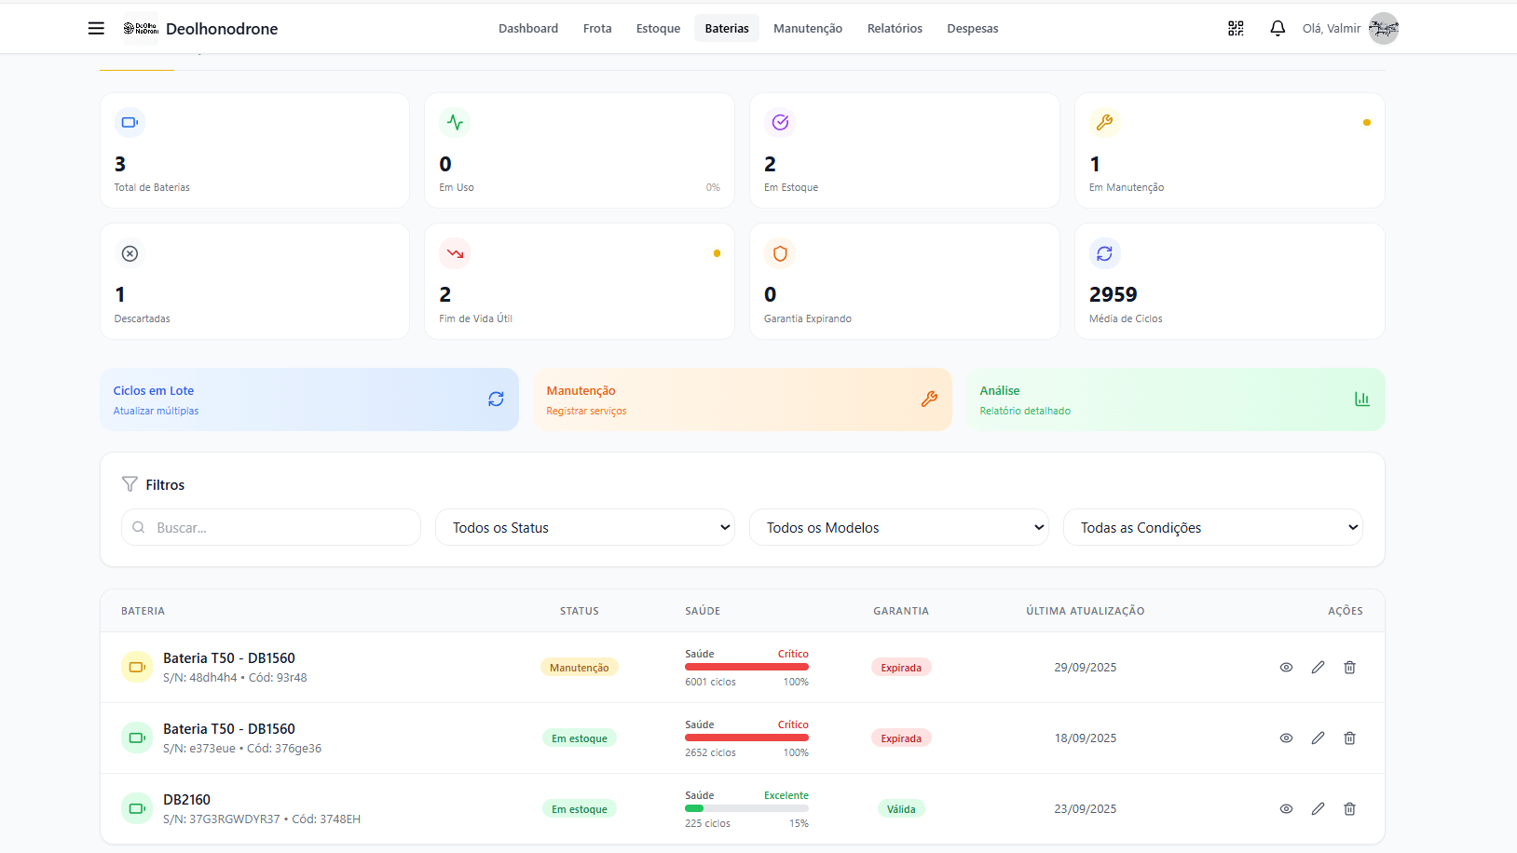Click the Filtros funnel icon

click(x=130, y=484)
